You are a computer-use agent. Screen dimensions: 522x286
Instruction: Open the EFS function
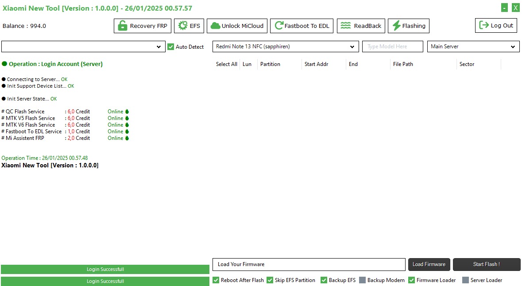point(189,26)
